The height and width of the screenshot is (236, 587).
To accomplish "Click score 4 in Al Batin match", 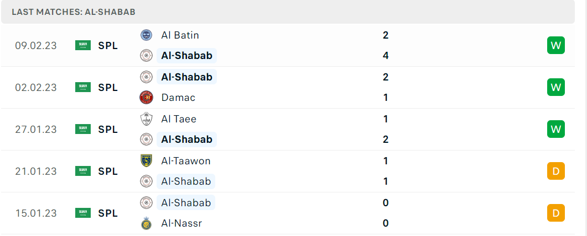I will [x=386, y=56].
